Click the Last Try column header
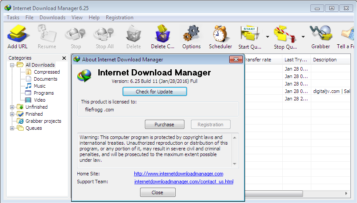Image resolution: width=357 pixels, height=203 pixels. (x=296, y=60)
